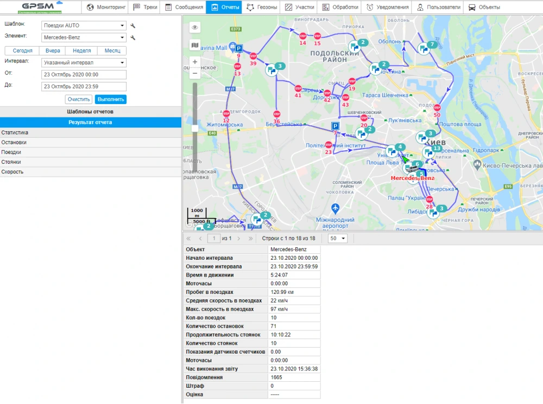Open the Геозоны tab
The width and height of the screenshot is (543, 404).
[261, 8]
